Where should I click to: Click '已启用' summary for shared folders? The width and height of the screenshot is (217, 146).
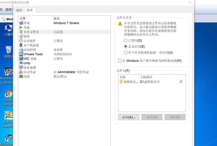coord(58,32)
